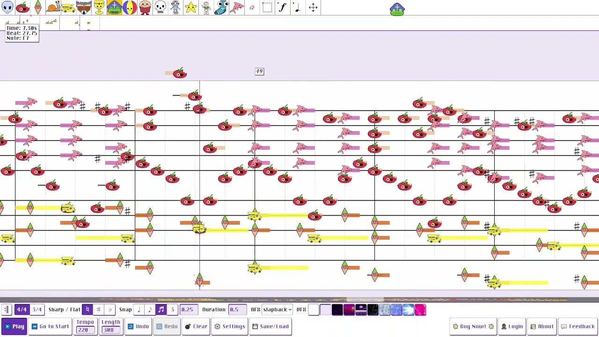599x337 pixels.
Task: Open the About page
Action: tap(542, 326)
